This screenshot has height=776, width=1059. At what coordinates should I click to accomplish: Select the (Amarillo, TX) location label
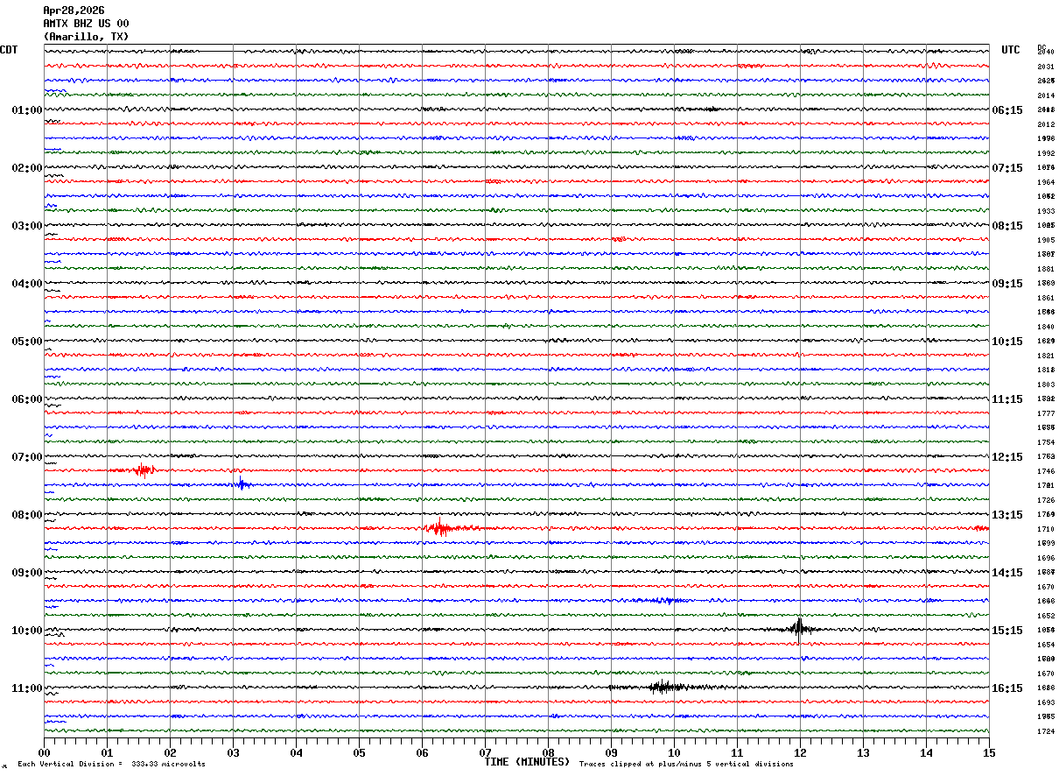86,37
